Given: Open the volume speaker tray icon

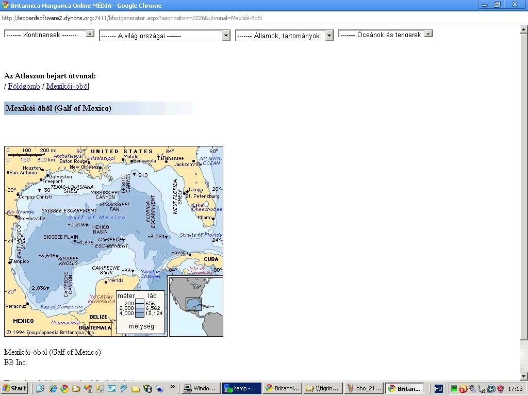Looking at the screenshot, I should pyautogui.click(x=472, y=389).
